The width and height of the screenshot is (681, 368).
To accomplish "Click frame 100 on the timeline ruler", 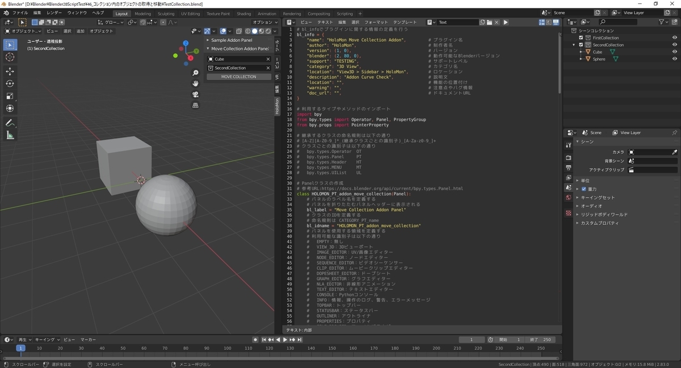I will [228, 348].
